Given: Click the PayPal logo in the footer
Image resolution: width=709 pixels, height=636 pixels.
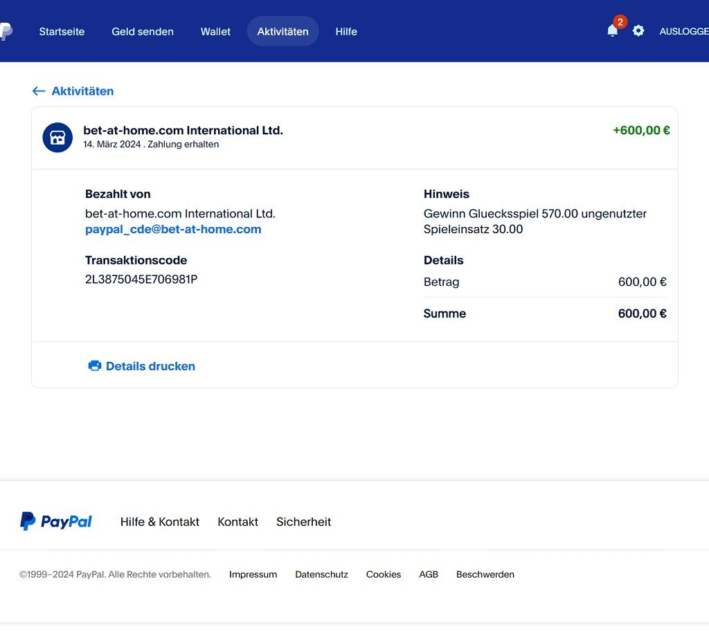Looking at the screenshot, I should pyautogui.click(x=55, y=521).
